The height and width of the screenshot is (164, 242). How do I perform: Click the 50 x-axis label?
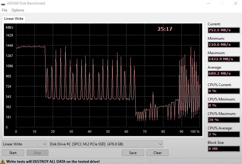108,132
